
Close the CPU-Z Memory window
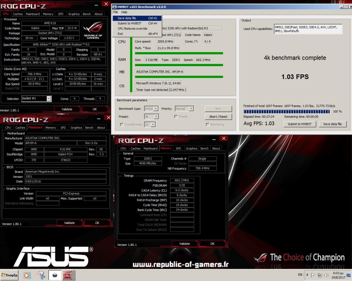224,138
